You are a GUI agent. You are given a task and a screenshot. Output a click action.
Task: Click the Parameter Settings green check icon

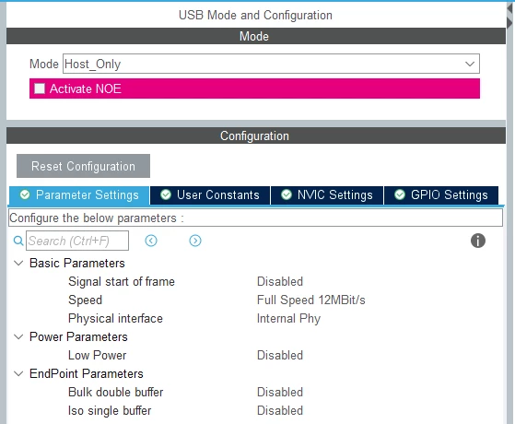[25, 194]
